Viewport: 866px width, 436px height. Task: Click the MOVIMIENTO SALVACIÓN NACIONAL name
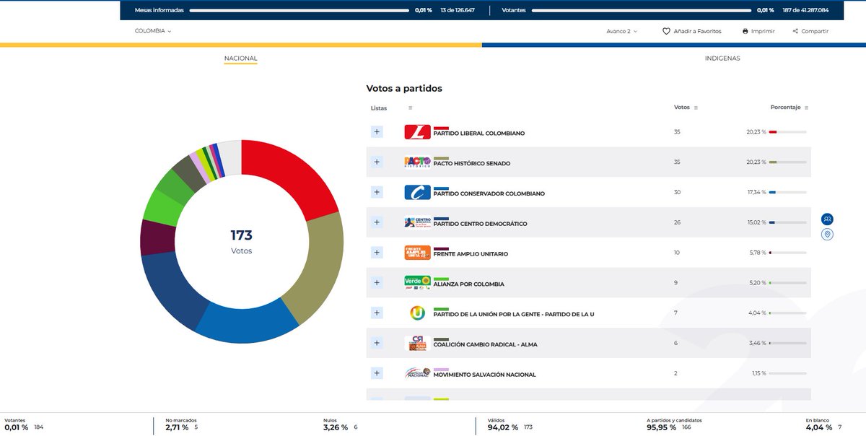coord(484,375)
